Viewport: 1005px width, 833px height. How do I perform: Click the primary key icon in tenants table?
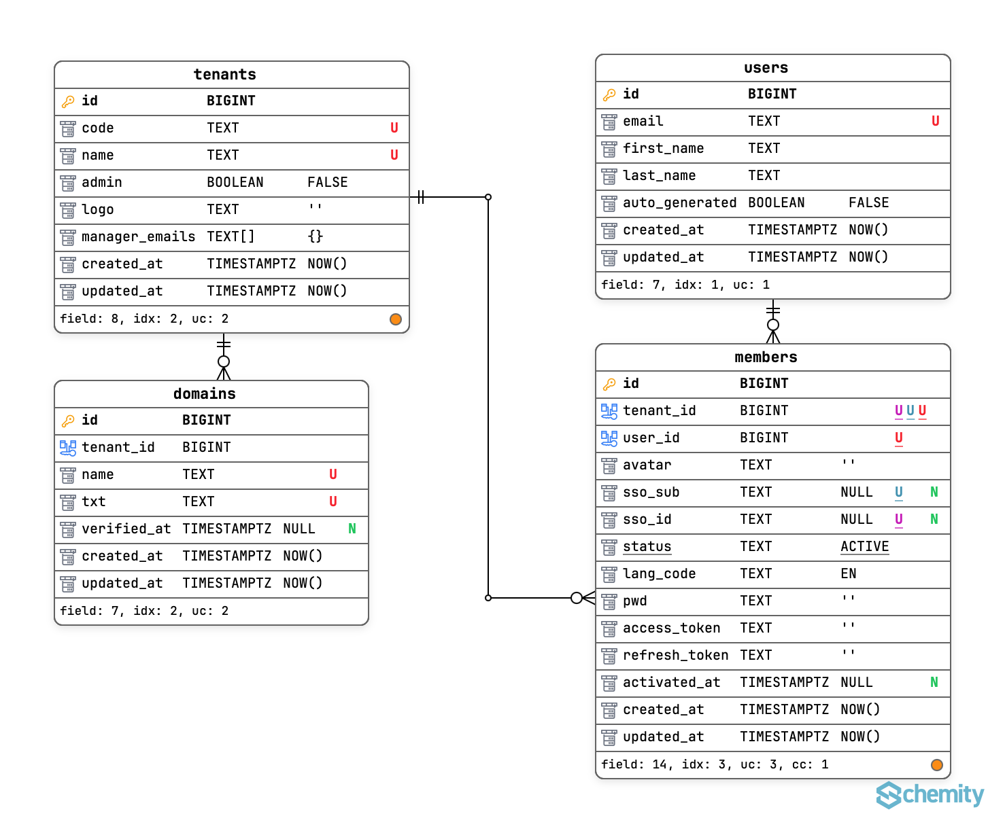[x=68, y=101]
